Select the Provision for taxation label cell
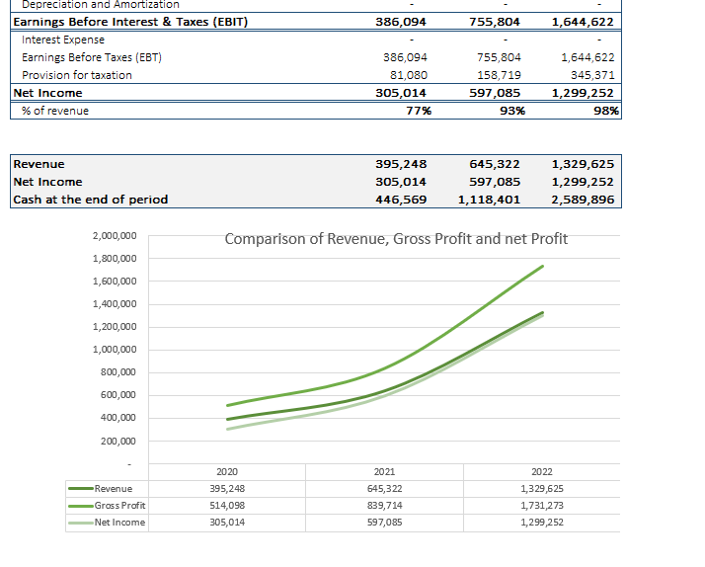The image size is (705, 567). pyautogui.click(x=77, y=75)
